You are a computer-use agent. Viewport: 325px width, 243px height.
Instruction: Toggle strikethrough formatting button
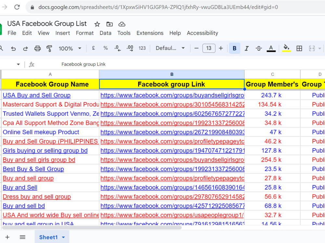point(259,48)
